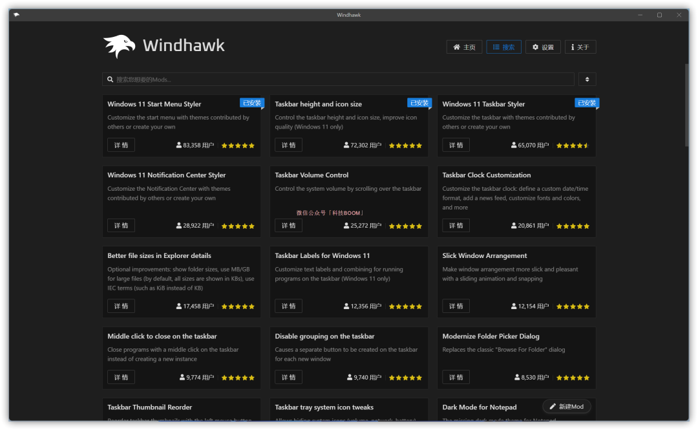Open details for Taskbar Volume Control

pyautogui.click(x=288, y=226)
